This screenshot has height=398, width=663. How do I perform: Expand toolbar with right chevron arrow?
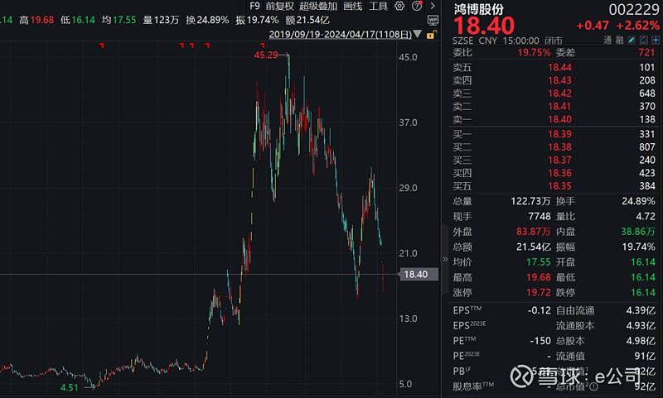(x=433, y=6)
